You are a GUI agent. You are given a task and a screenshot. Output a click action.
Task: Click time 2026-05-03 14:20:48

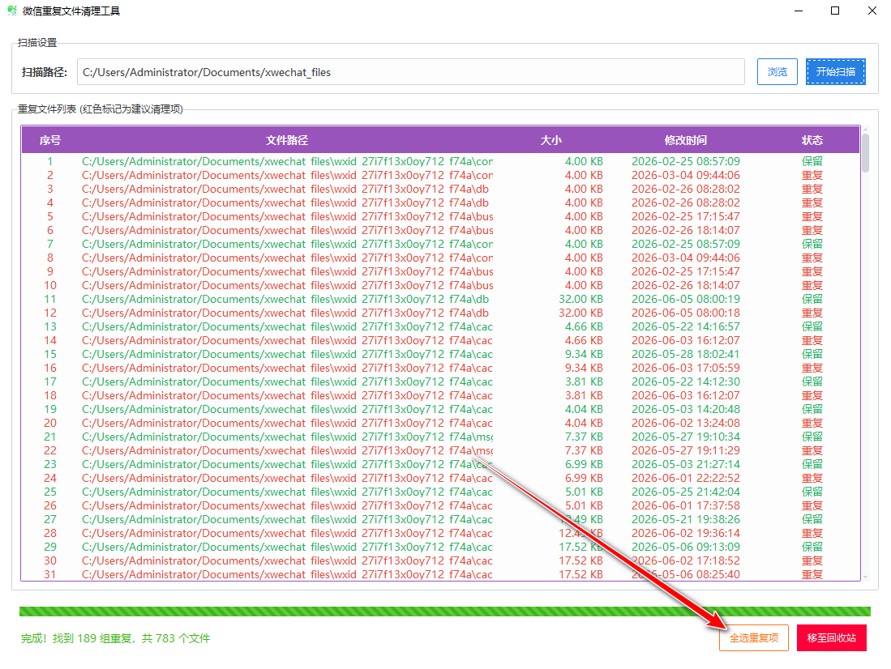coord(685,409)
